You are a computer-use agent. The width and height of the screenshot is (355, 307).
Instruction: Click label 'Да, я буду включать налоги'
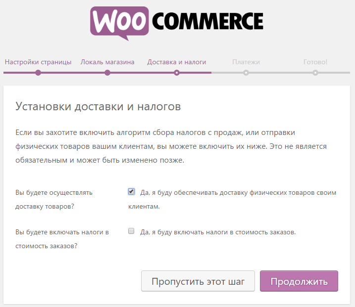coord(218,232)
